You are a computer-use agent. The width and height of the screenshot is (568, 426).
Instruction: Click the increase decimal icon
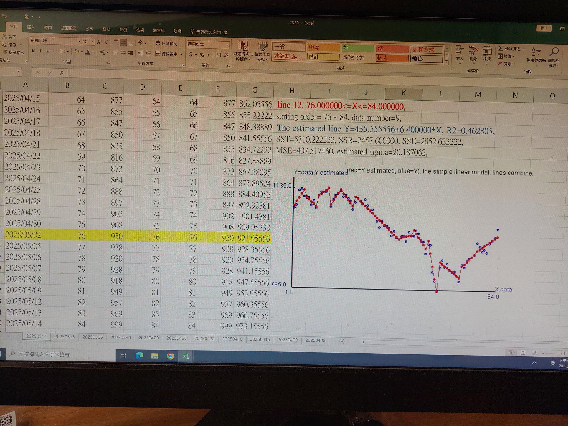(x=219, y=55)
